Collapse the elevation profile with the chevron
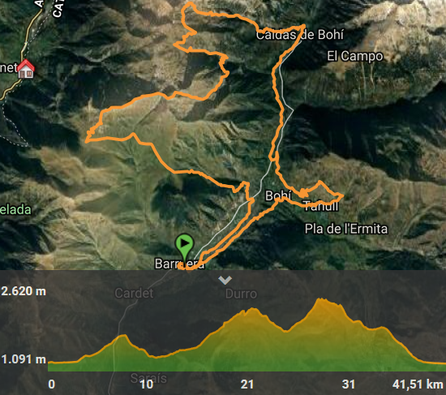The height and width of the screenshot is (395, 446). [x=225, y=280]
